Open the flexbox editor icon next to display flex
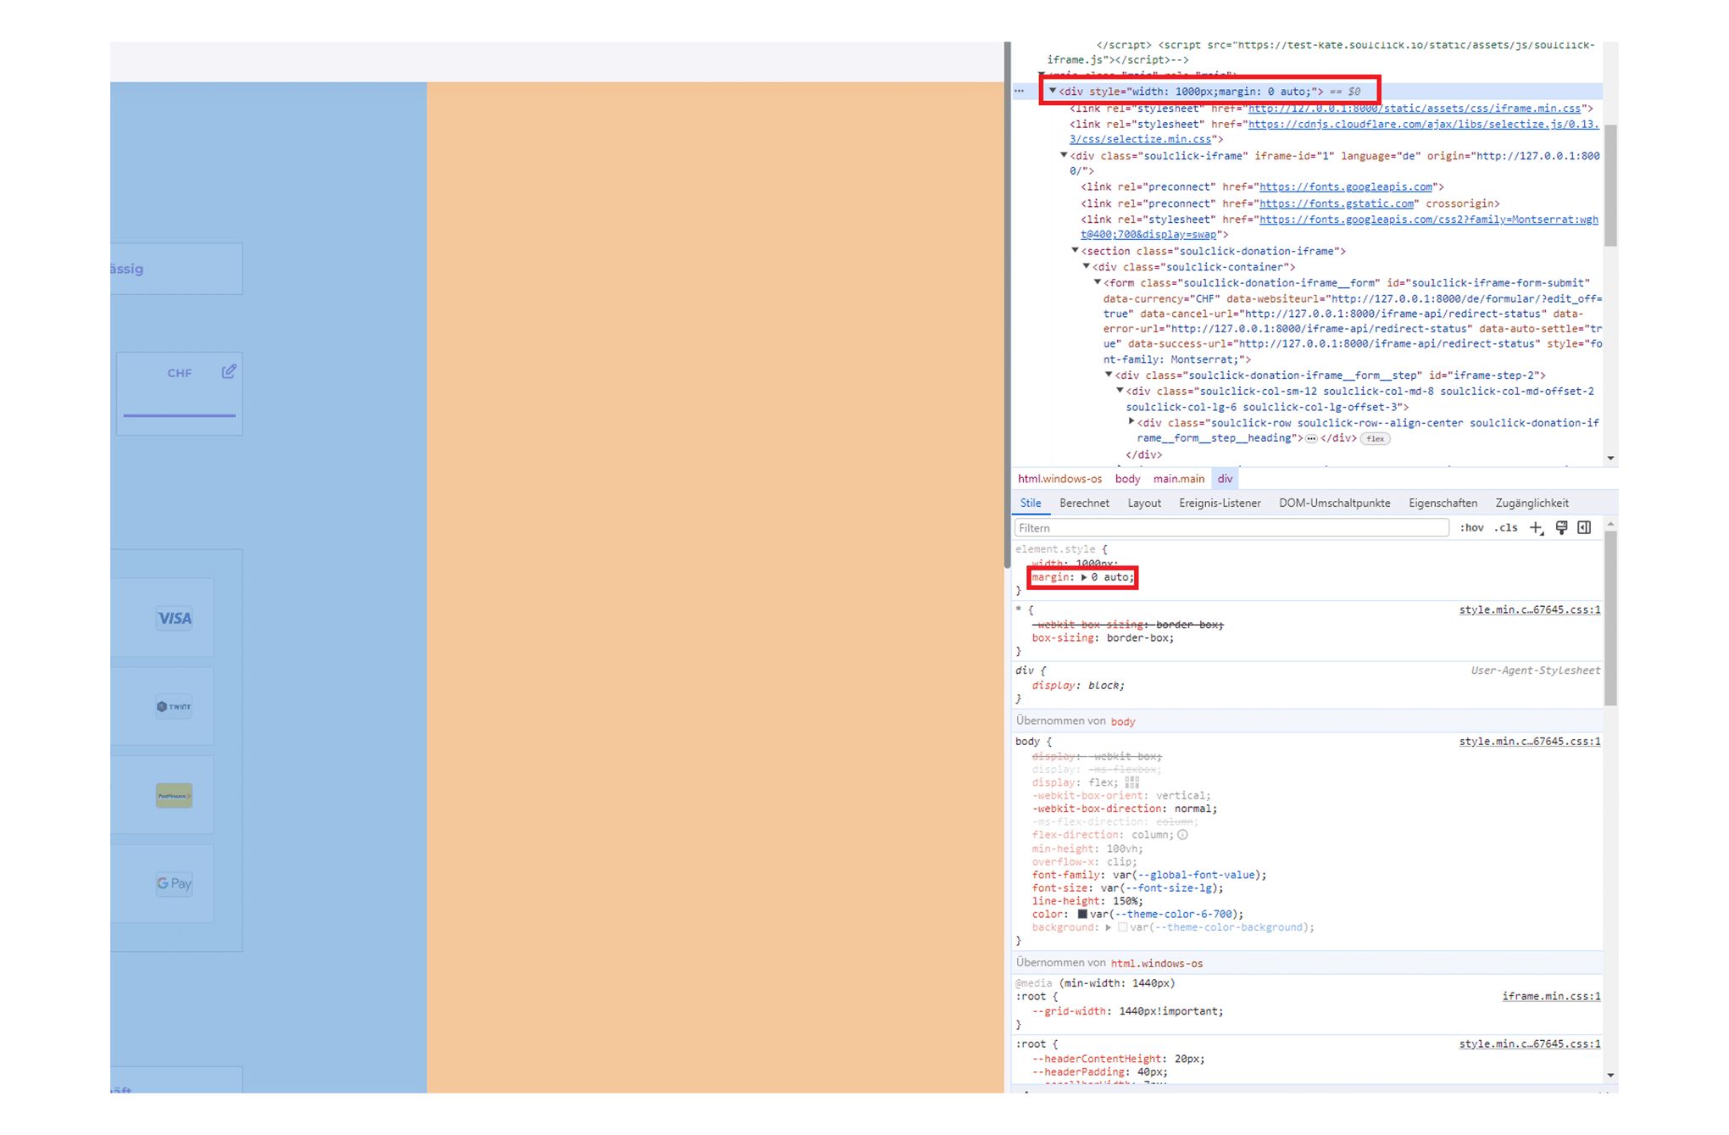The image size is (1729, 1135). [x=1132, y=783]
